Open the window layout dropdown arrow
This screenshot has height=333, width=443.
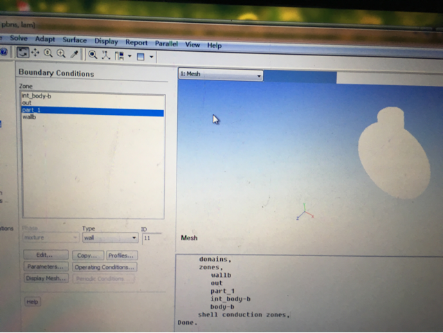(x=129, y=56)
